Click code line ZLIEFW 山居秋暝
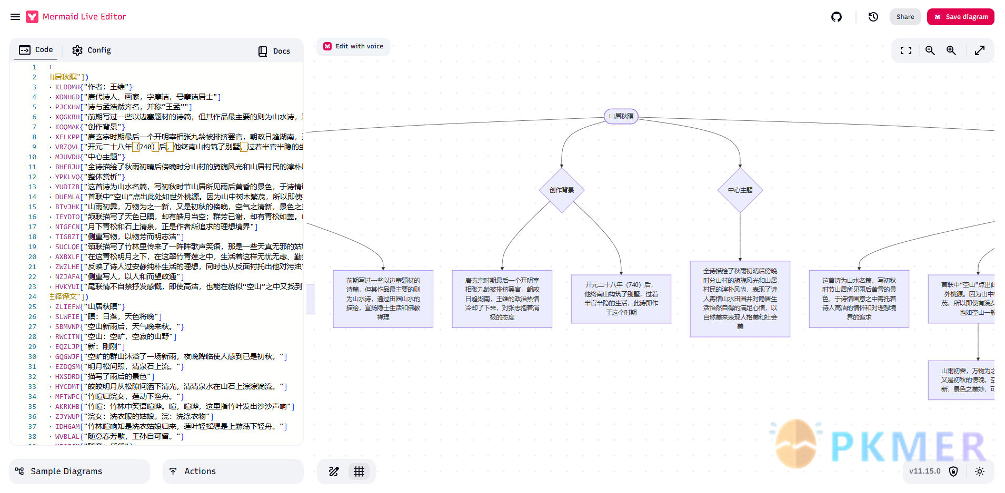The image size is (1005, 493). coord(90,307)
